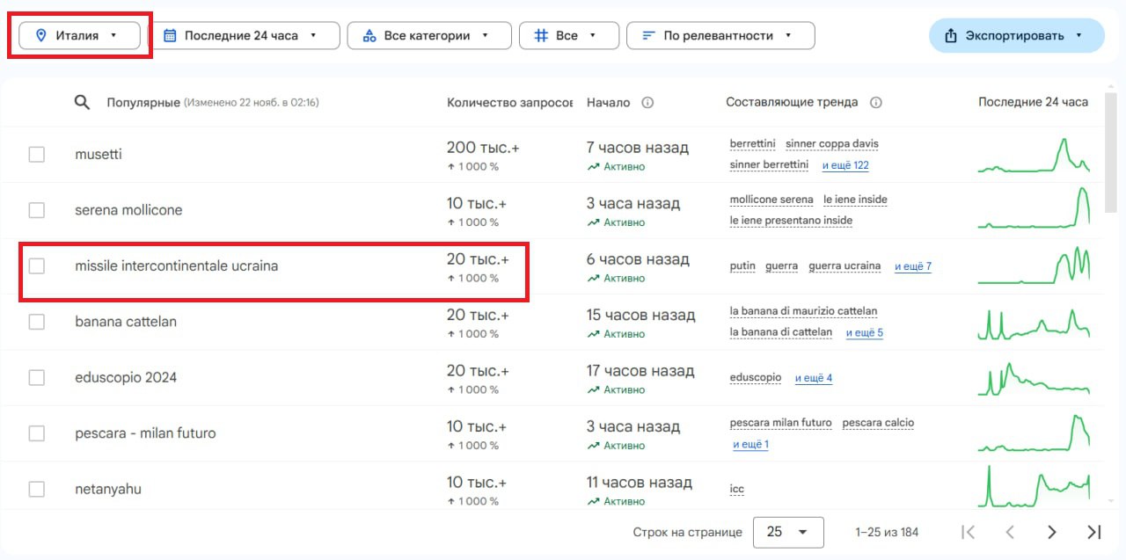The image size is (1126, 560).
Task: Expand the Последние 24 часа time filter
Action: [240, 35]
